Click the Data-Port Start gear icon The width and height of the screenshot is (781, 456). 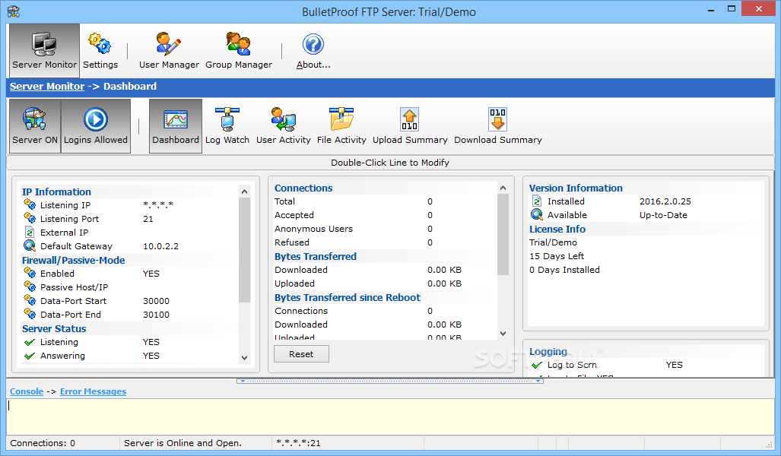[x=30, y=300]
